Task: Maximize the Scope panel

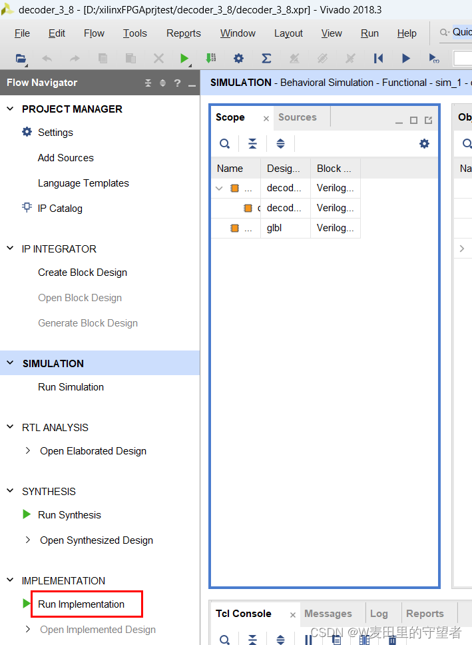Action: click(413, 120)
